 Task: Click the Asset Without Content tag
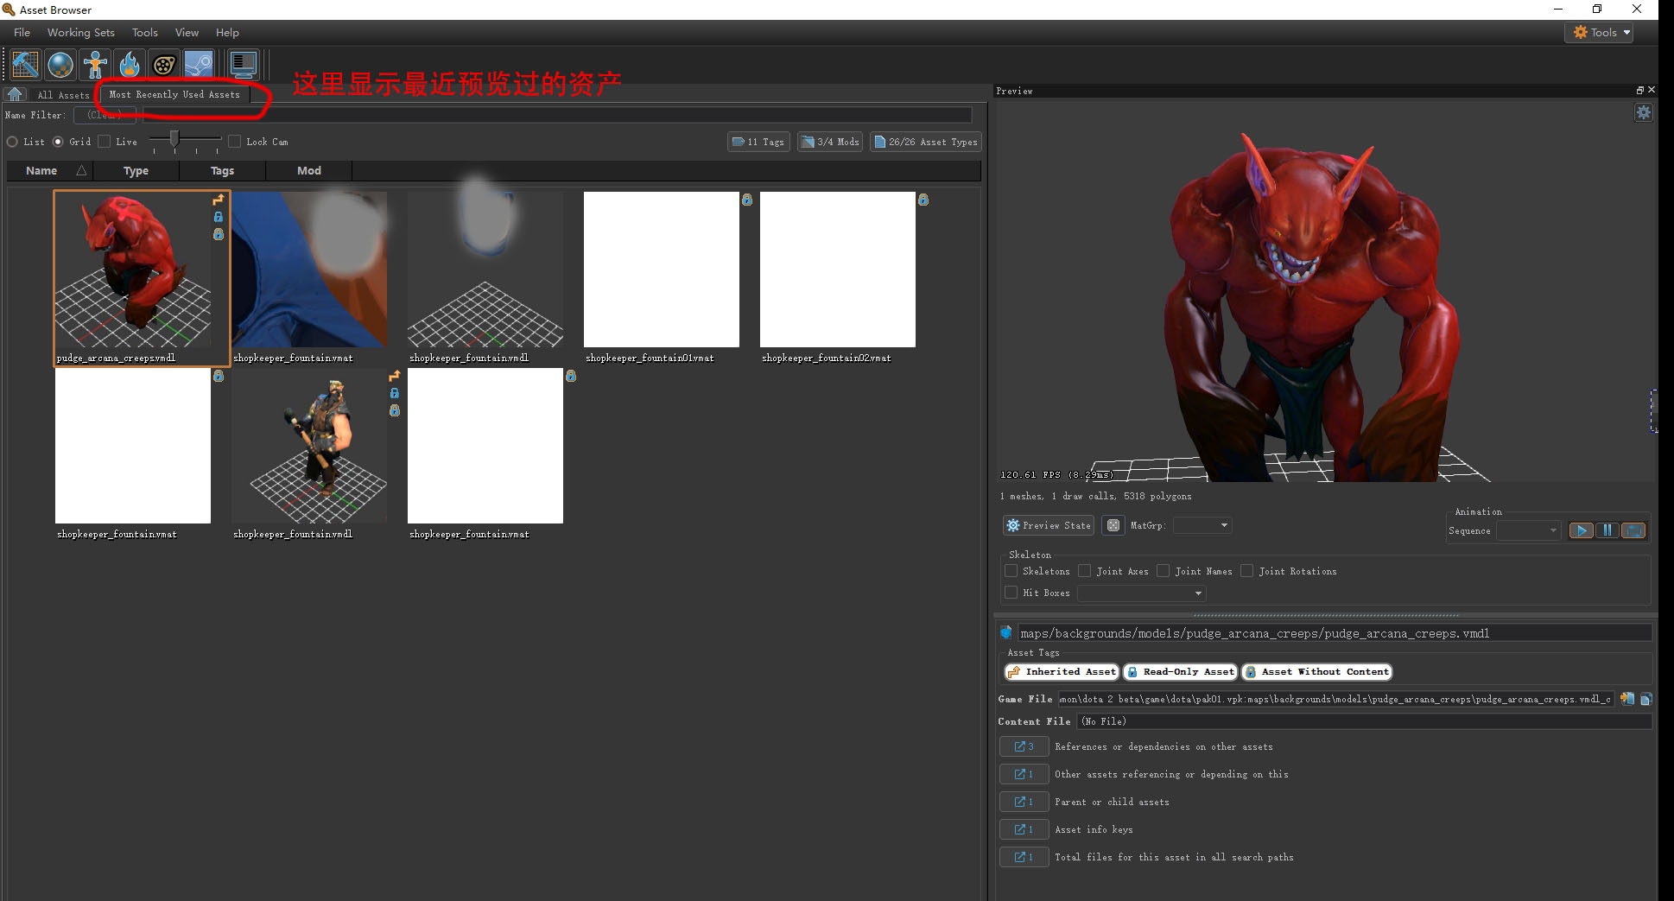(1317, 671)
